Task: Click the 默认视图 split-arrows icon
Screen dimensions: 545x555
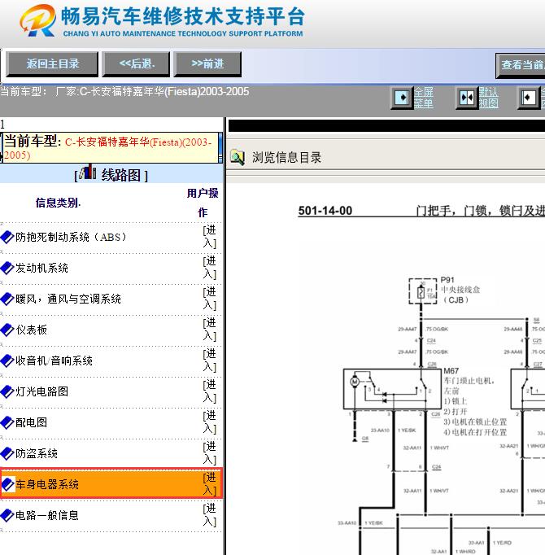Action: pos(467,98)
